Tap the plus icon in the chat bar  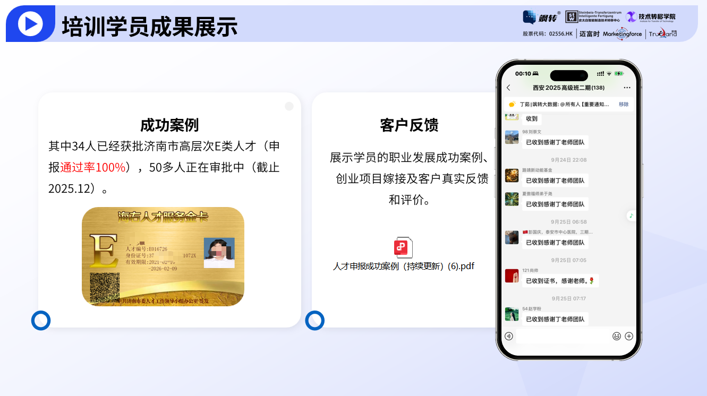(x=629, y=336)
